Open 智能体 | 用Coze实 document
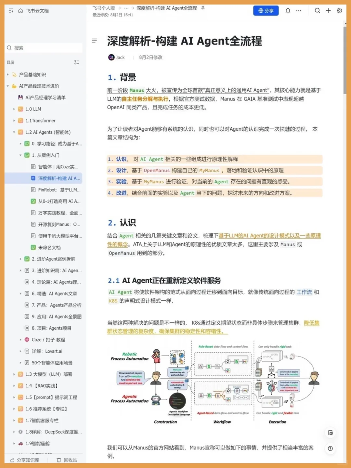This screenshot has height=468, width=351. (58, 167)
